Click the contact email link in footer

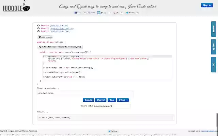209,131
